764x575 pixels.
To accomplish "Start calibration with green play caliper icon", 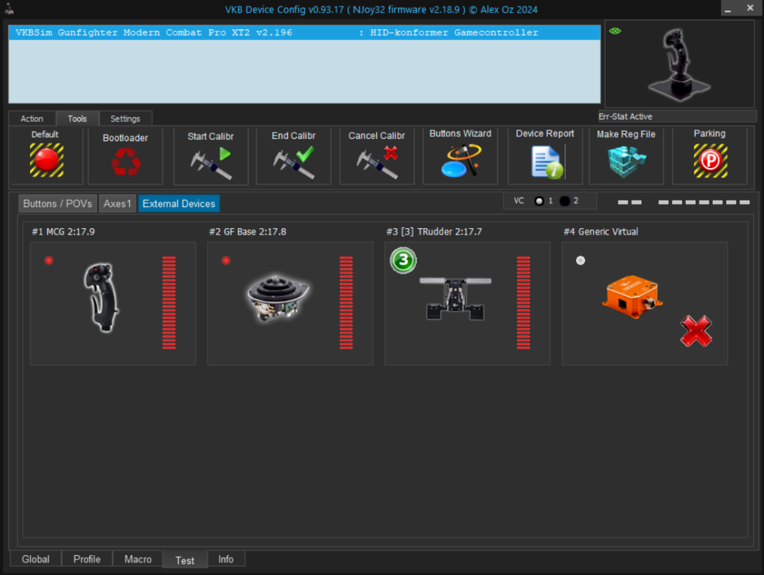I will pos(211,164).
